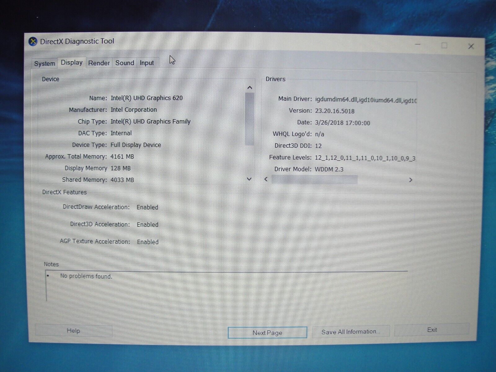Close the DirectX Diagnostic Tool window
496x372 pixels.
coord(471,46)
